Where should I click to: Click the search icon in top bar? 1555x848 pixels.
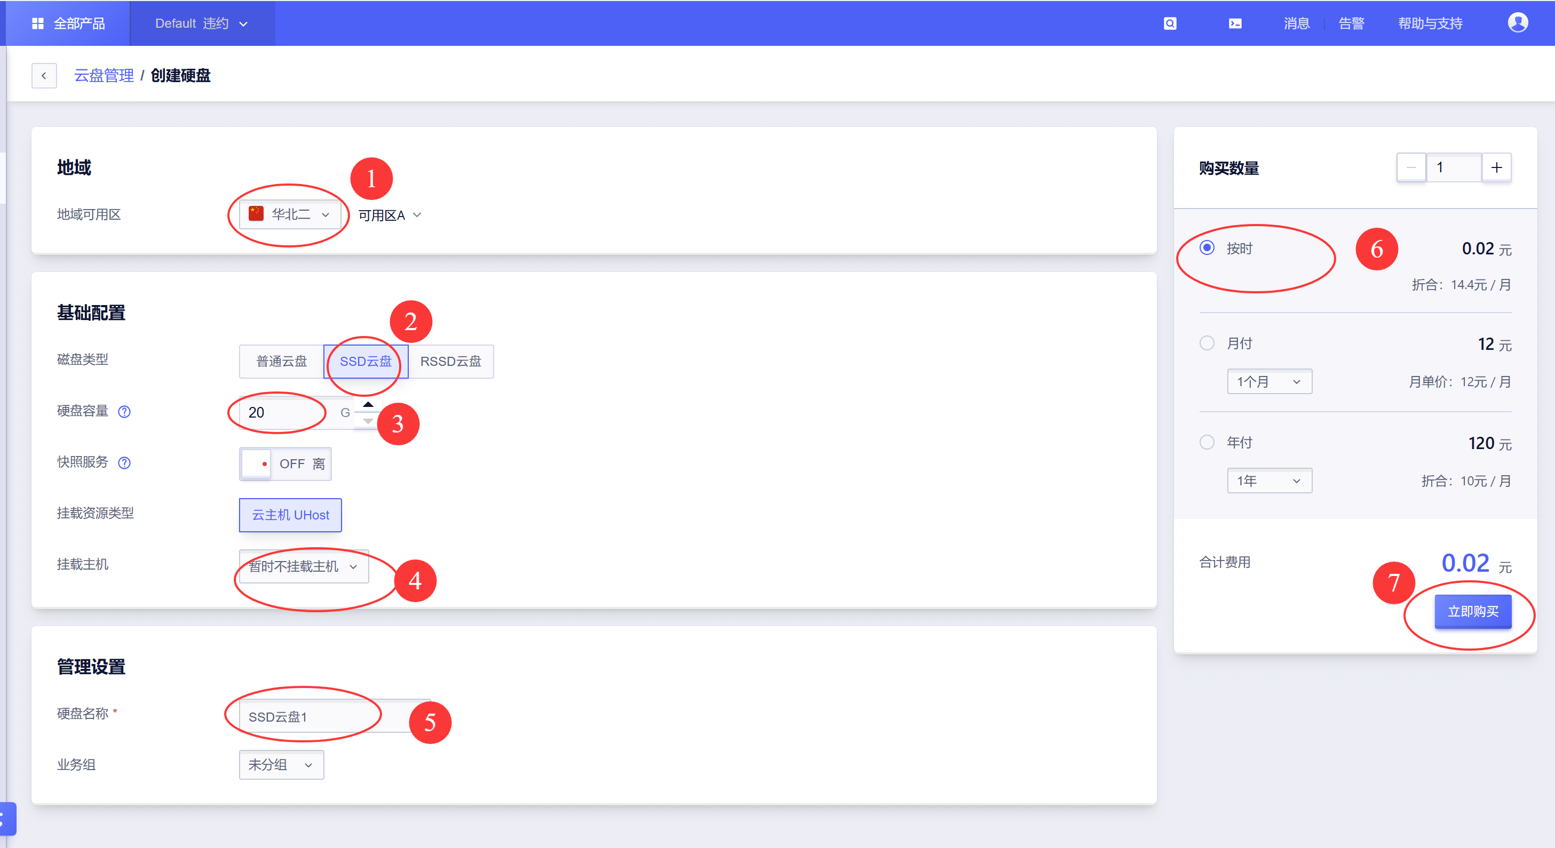(1170, 23)
